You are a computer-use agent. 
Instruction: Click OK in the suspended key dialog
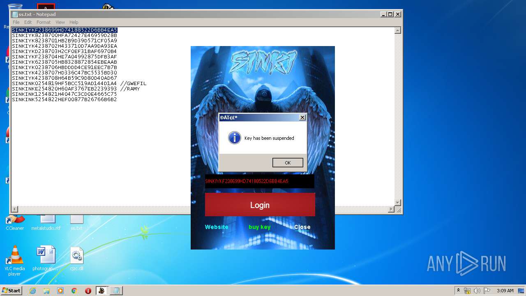point(288,163)
